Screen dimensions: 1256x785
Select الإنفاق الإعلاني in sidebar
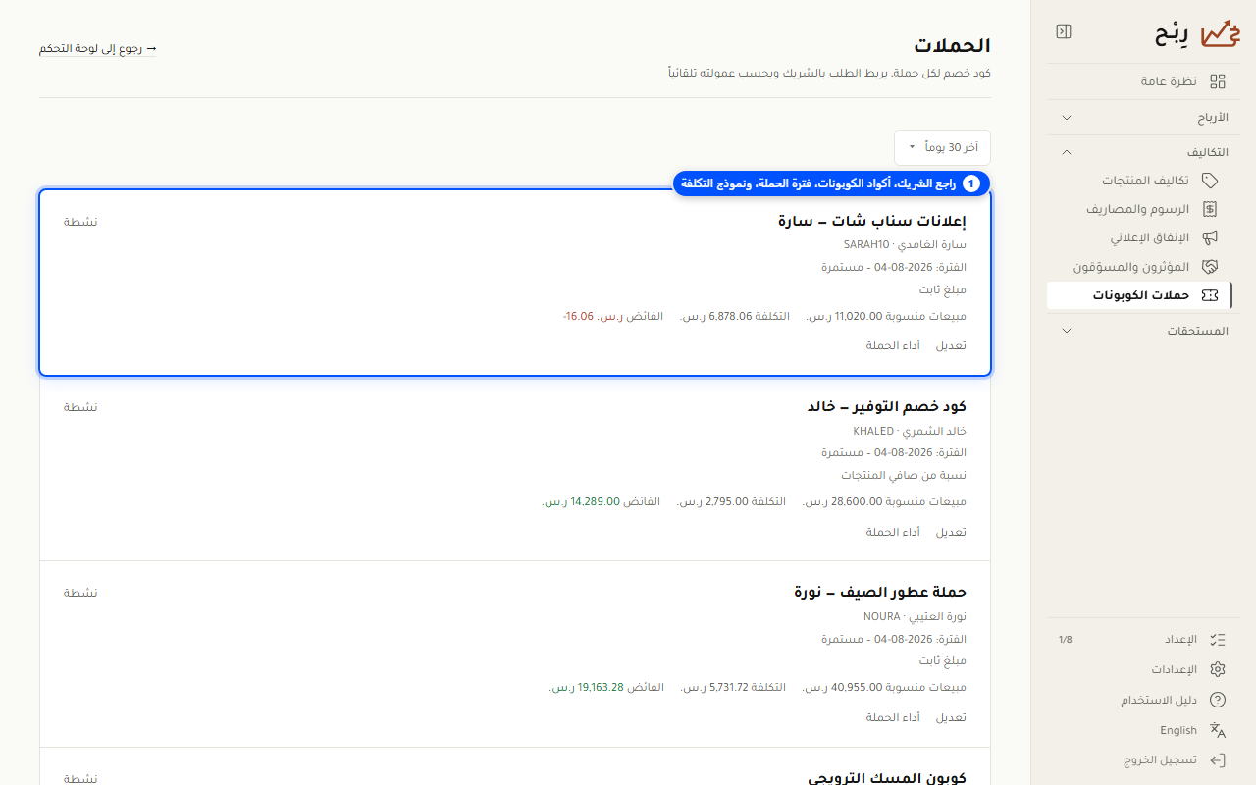1138,237
